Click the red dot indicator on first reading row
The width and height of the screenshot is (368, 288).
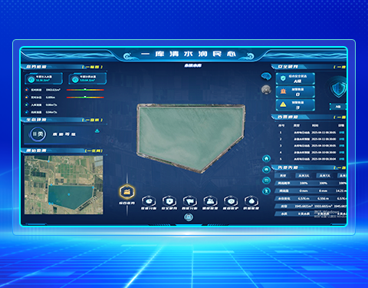[27, 90]
